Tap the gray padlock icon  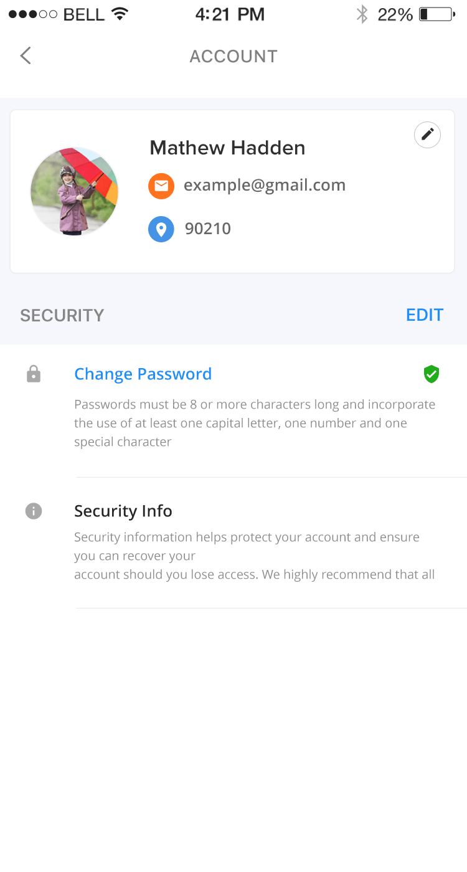[34, 374]
